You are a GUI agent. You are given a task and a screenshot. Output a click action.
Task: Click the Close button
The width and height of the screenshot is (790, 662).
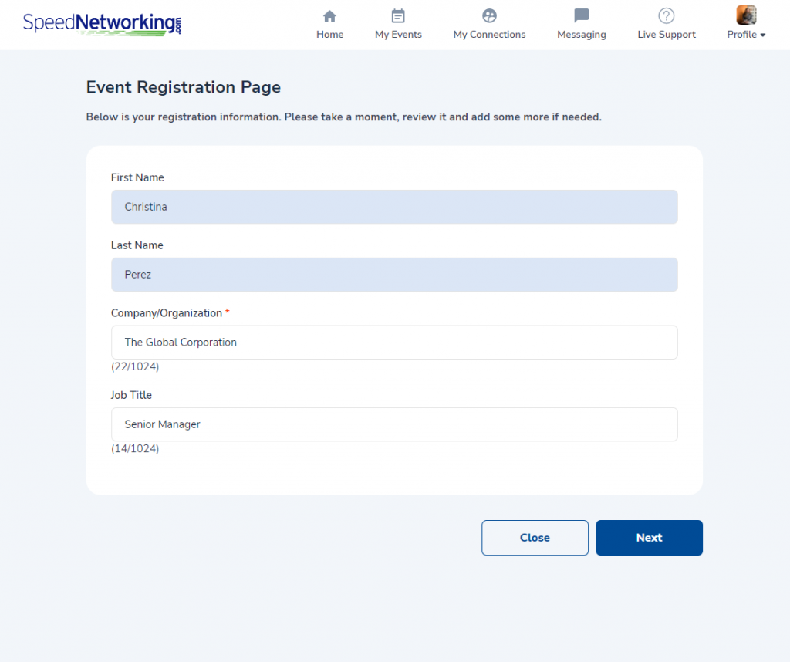535,538
